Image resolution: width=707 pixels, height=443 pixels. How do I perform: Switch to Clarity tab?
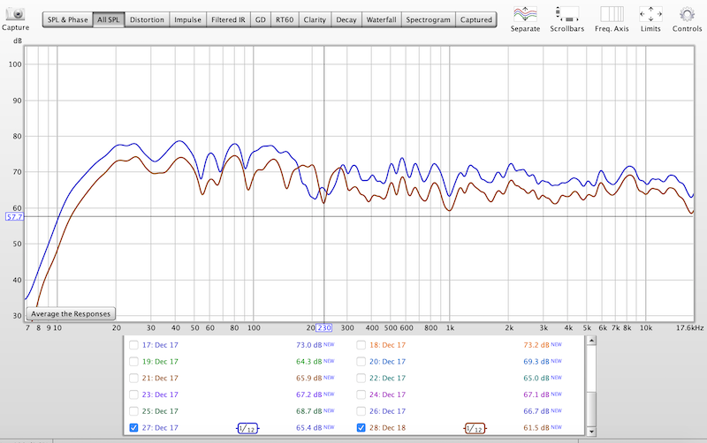pyautogui.click(x=315, y=19)
